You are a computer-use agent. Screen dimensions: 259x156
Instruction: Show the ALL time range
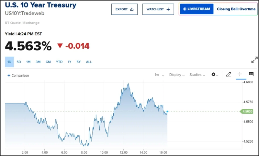[89, 62]
